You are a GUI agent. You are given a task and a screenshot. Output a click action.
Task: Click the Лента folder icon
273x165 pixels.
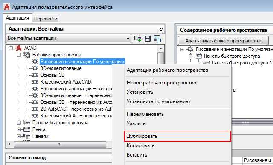(27, 129)
